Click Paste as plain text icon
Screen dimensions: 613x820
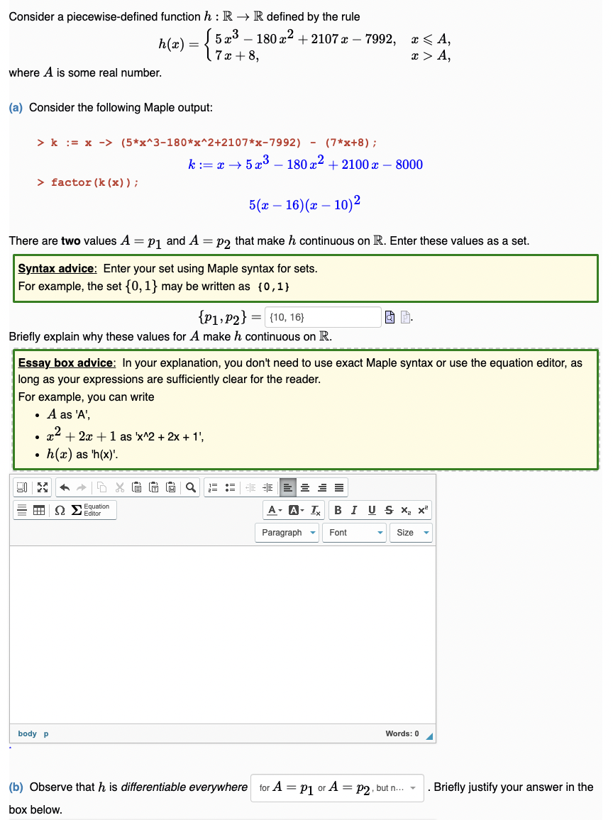pos(154,487)
